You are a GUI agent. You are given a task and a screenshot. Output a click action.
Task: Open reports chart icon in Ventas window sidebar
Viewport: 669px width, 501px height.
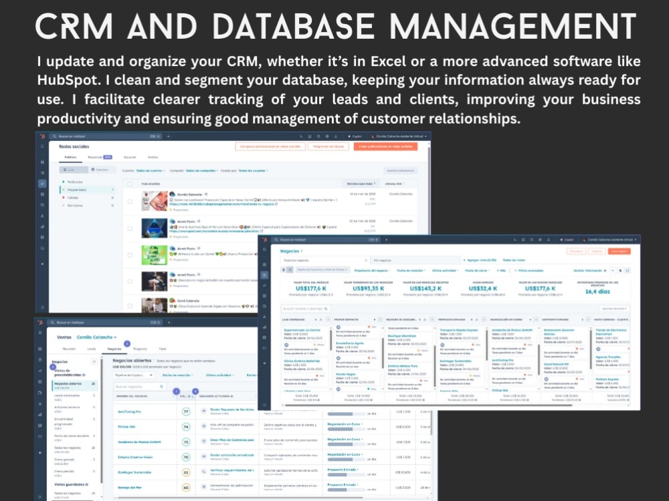pos(40,414)
